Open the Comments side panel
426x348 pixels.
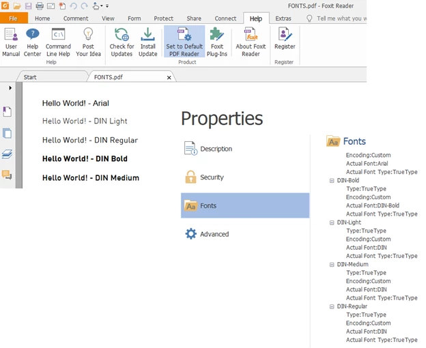[x=7, y=175]
